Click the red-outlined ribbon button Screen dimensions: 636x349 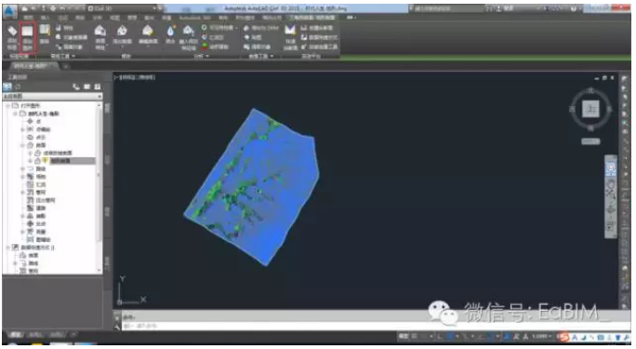pos(28,38)
